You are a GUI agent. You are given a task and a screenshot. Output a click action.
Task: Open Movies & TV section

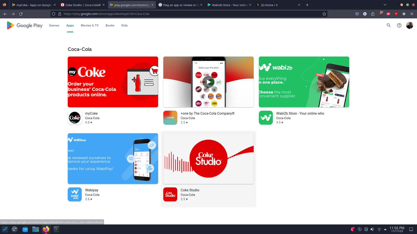pyautogui.click(x=90, y=25)
